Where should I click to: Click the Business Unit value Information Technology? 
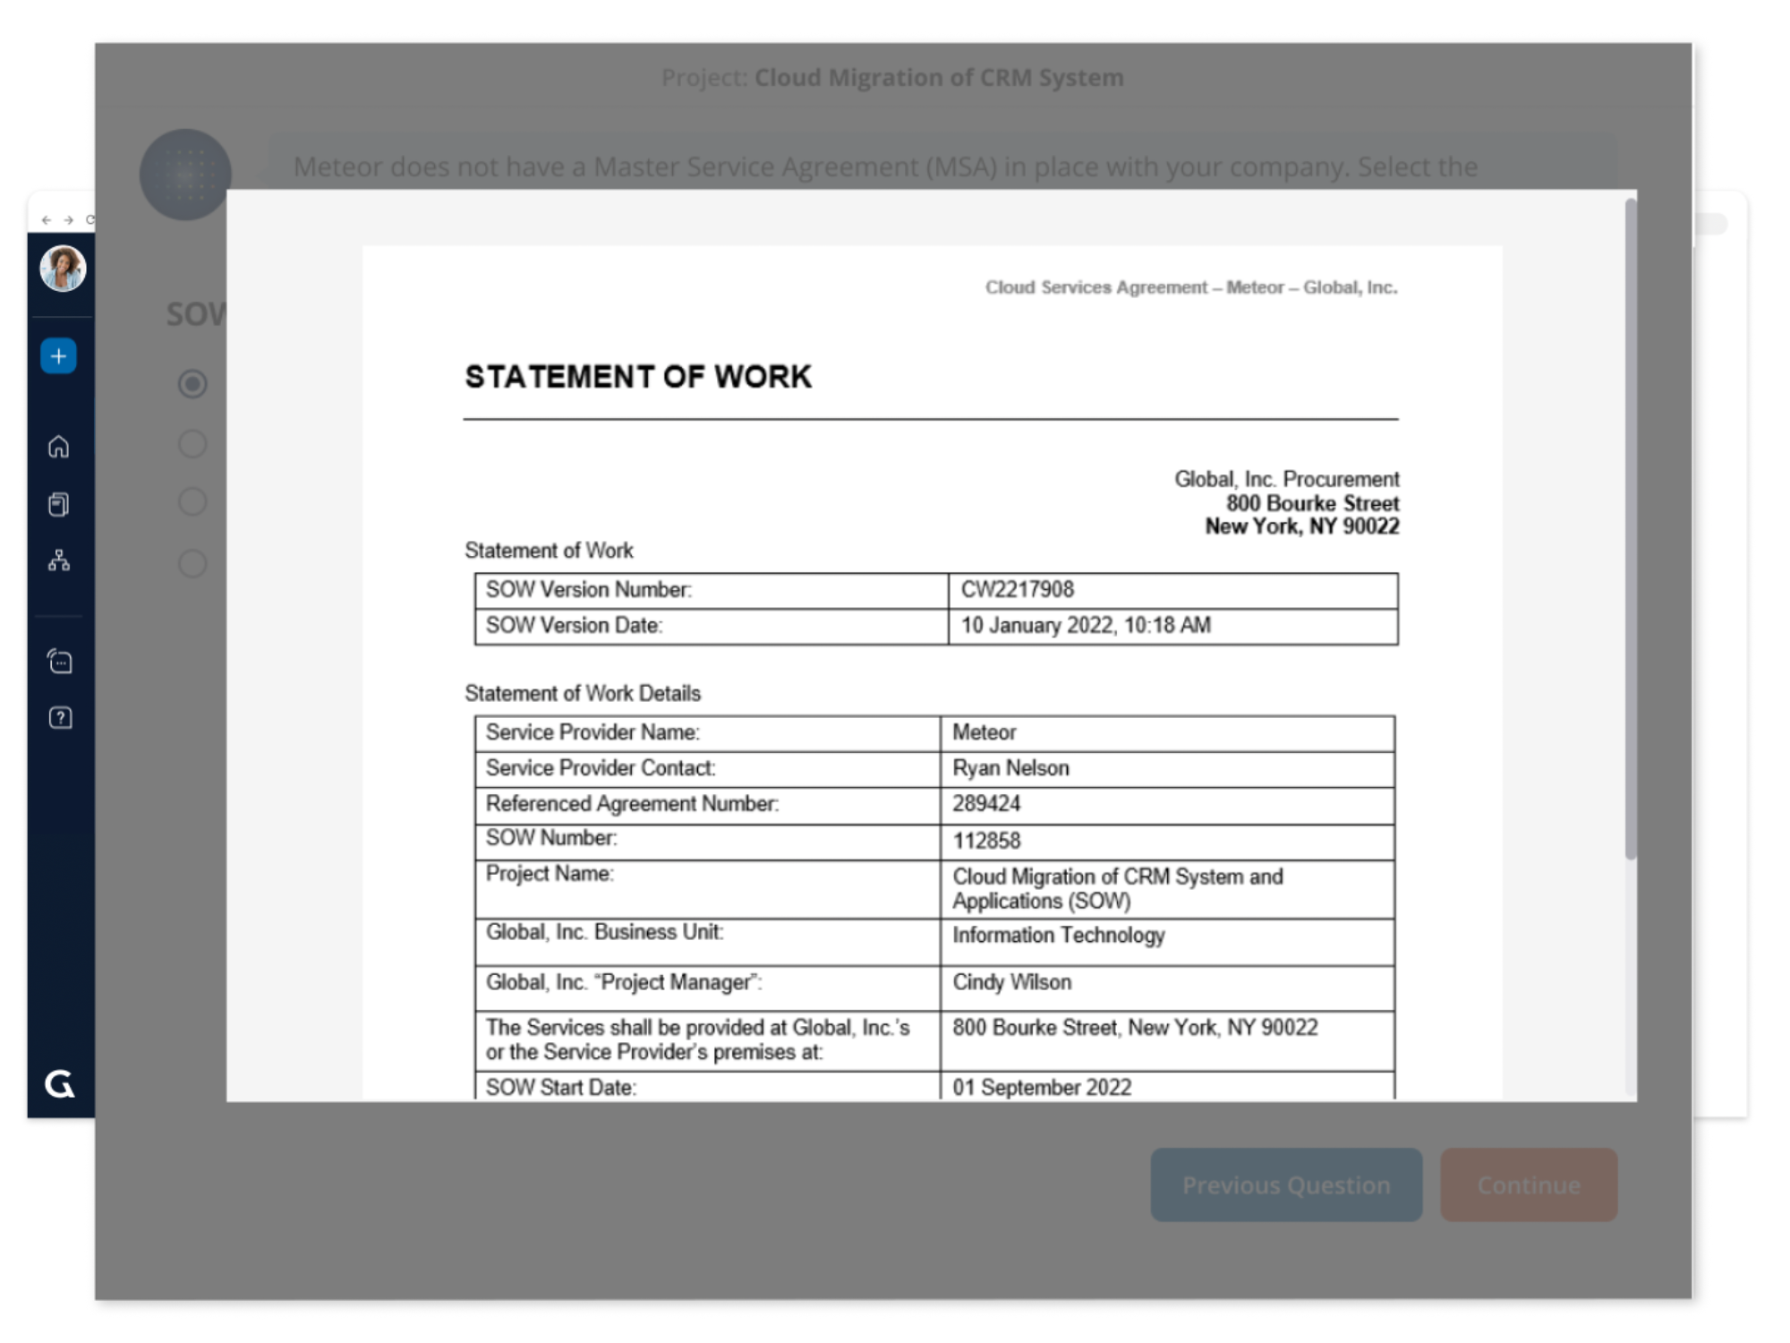click(x=1059, y=935)
